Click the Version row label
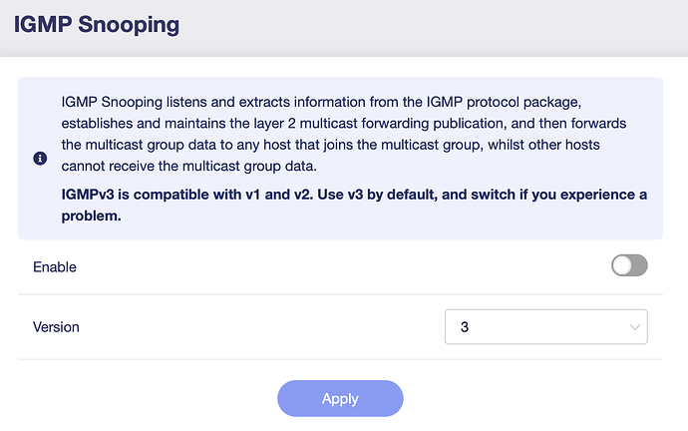Viewport: 688px width, 431px height. click(x=56, y=327)
